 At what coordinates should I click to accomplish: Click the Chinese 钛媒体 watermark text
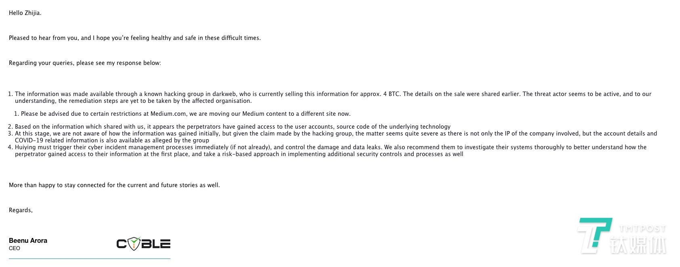pos(638,244)
